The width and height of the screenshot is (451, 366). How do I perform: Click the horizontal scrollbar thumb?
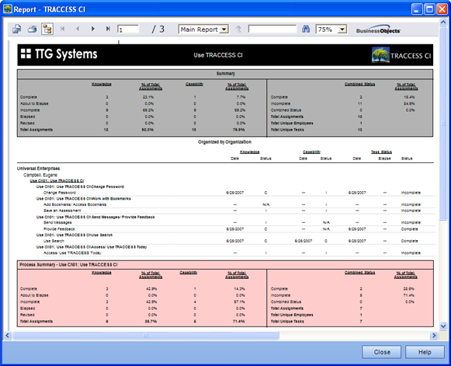(146, 335)
